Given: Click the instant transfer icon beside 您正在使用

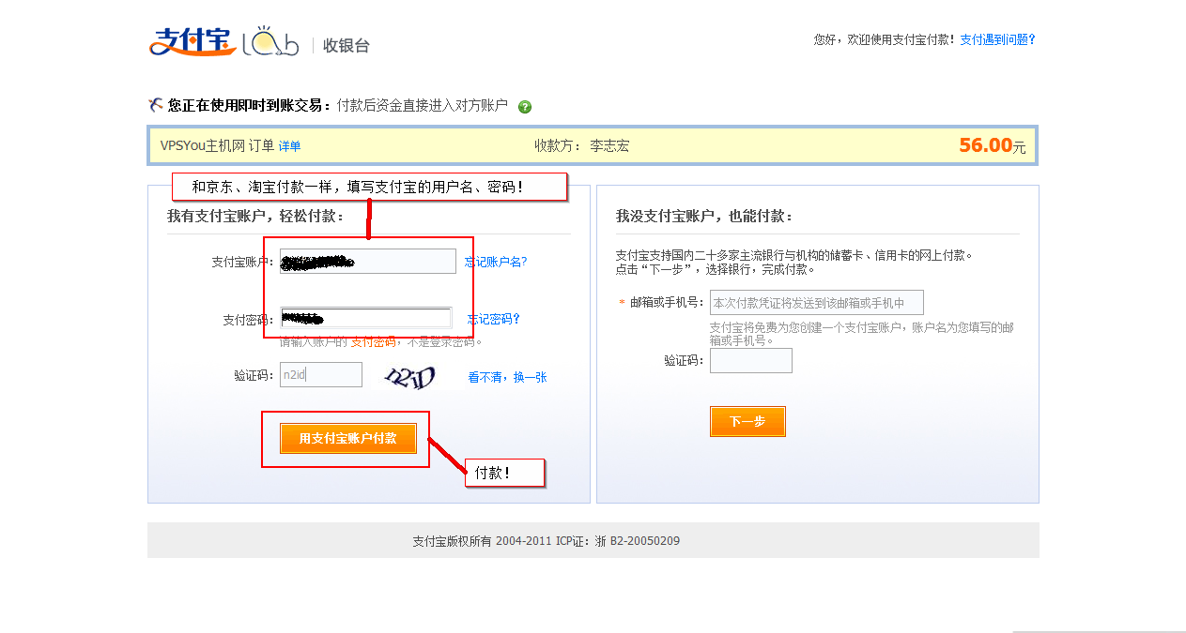Looking at the screenshot, I should point(157,105).
